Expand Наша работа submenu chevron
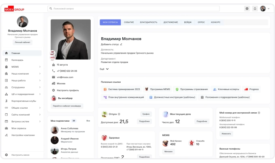This screenshot has height=163, width=275. 40,80
